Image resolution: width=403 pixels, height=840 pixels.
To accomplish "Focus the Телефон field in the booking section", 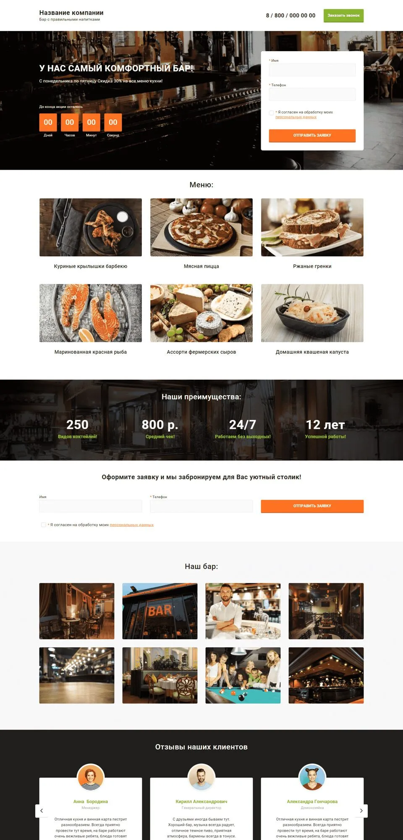I will pos(201,506).
